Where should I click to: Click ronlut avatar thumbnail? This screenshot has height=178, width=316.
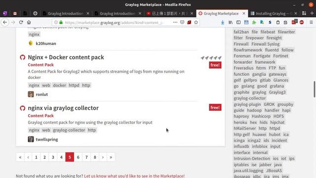click(x=31, y=94)
